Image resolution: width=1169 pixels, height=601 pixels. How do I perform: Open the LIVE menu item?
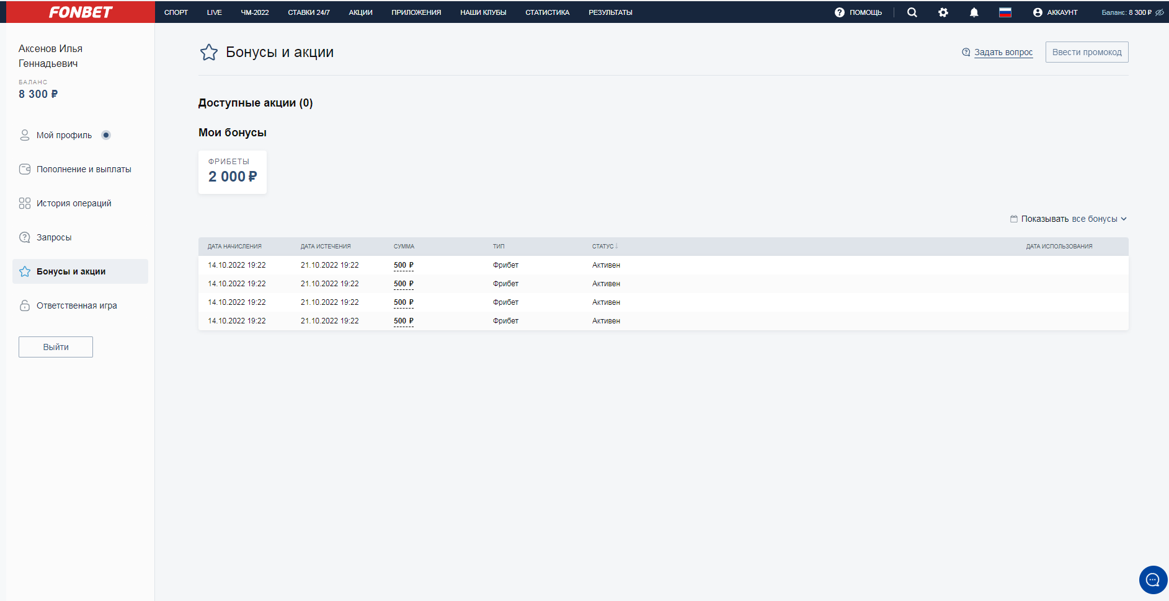[214, 12]
